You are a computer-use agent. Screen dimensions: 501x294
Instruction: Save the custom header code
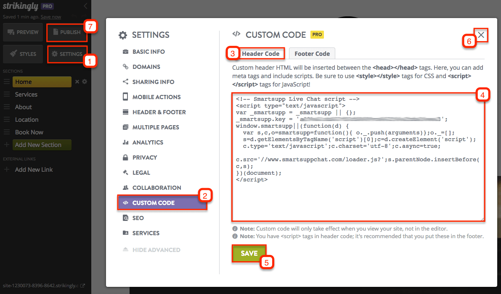tap(249, 253)
